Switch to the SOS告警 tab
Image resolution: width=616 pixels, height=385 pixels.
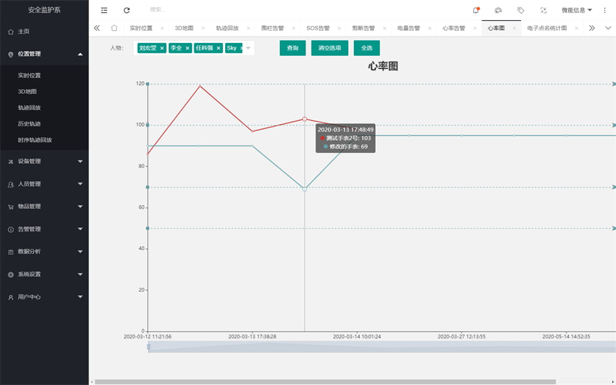coord(317,28)
